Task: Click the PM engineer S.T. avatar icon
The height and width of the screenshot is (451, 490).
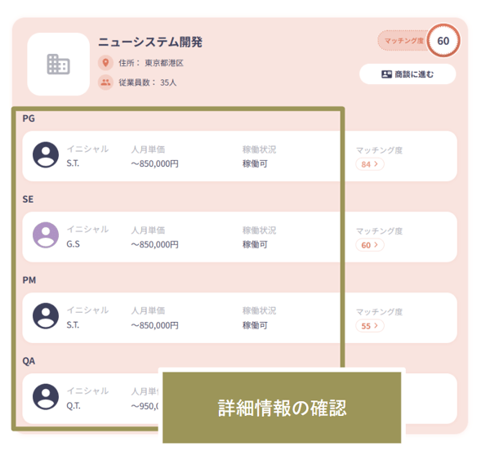Action: (46, 315)
